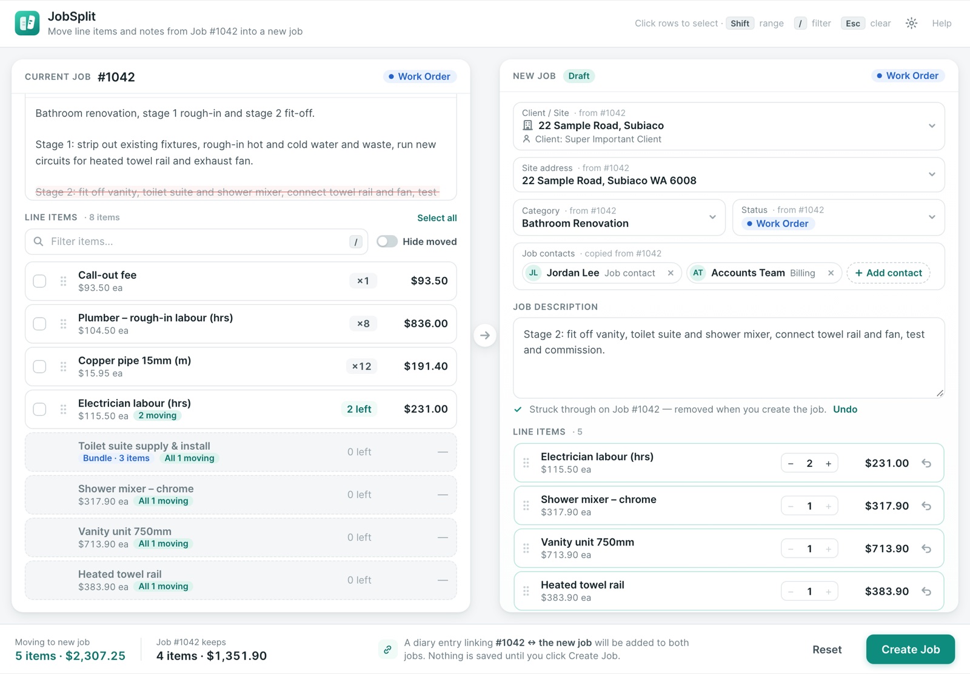Click the Shift key hint
The image size is (970, 674).
pyautogui.click(x=740, y=24)
